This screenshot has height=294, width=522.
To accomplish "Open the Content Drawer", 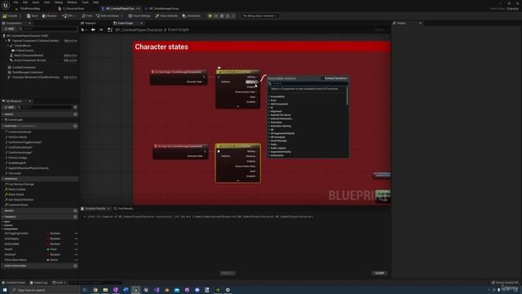I will tap(14, 283).
